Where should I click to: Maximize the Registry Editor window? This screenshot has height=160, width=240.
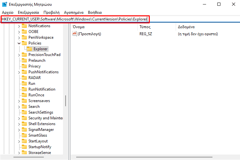(x=219, y=4)
